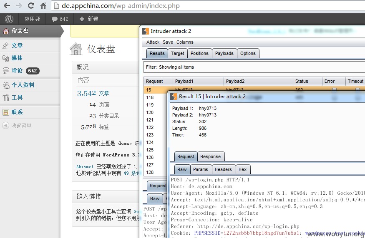Click the browser forward arrow

[x=19, y=5]
